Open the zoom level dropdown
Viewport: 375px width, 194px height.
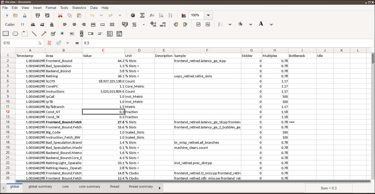click(x=208, y=15)
